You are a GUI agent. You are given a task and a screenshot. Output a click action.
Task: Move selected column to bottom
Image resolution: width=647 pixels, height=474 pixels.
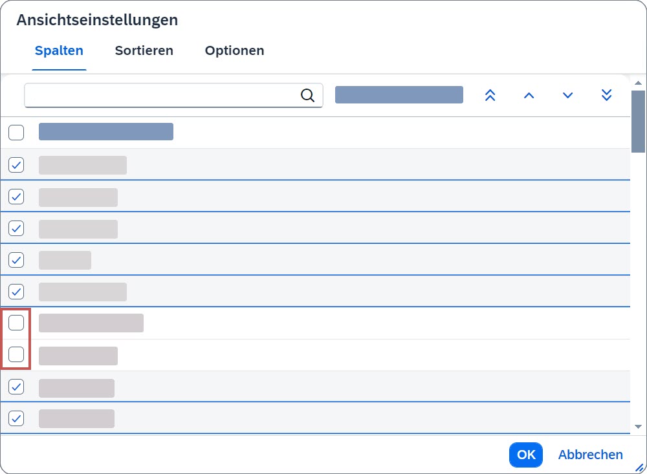606,96
